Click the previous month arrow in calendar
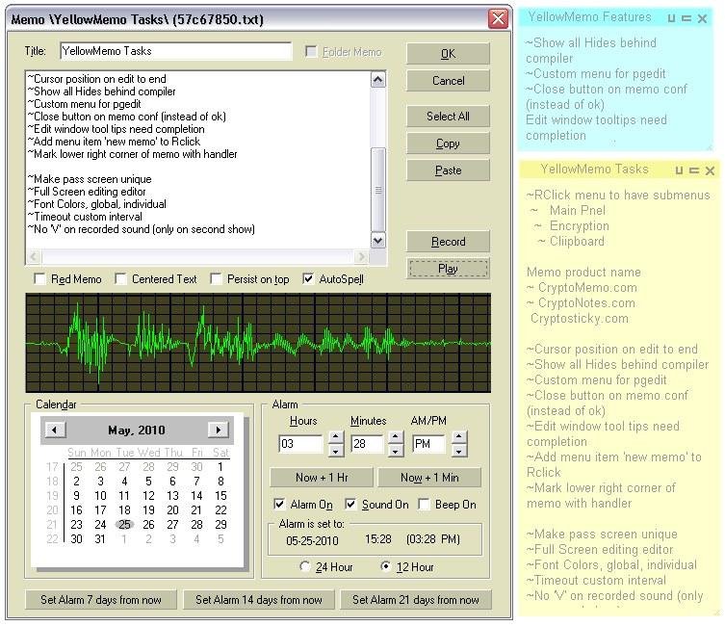Screen dimensions: 725x626 pyautogui.click(x=55, y=430)
